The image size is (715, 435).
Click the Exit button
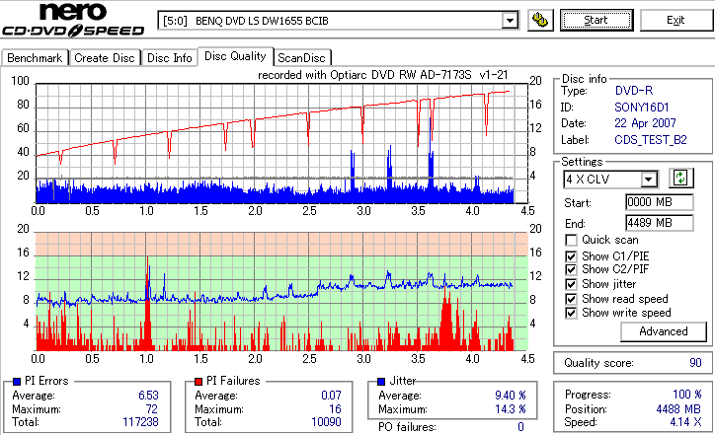click(675, 20)
